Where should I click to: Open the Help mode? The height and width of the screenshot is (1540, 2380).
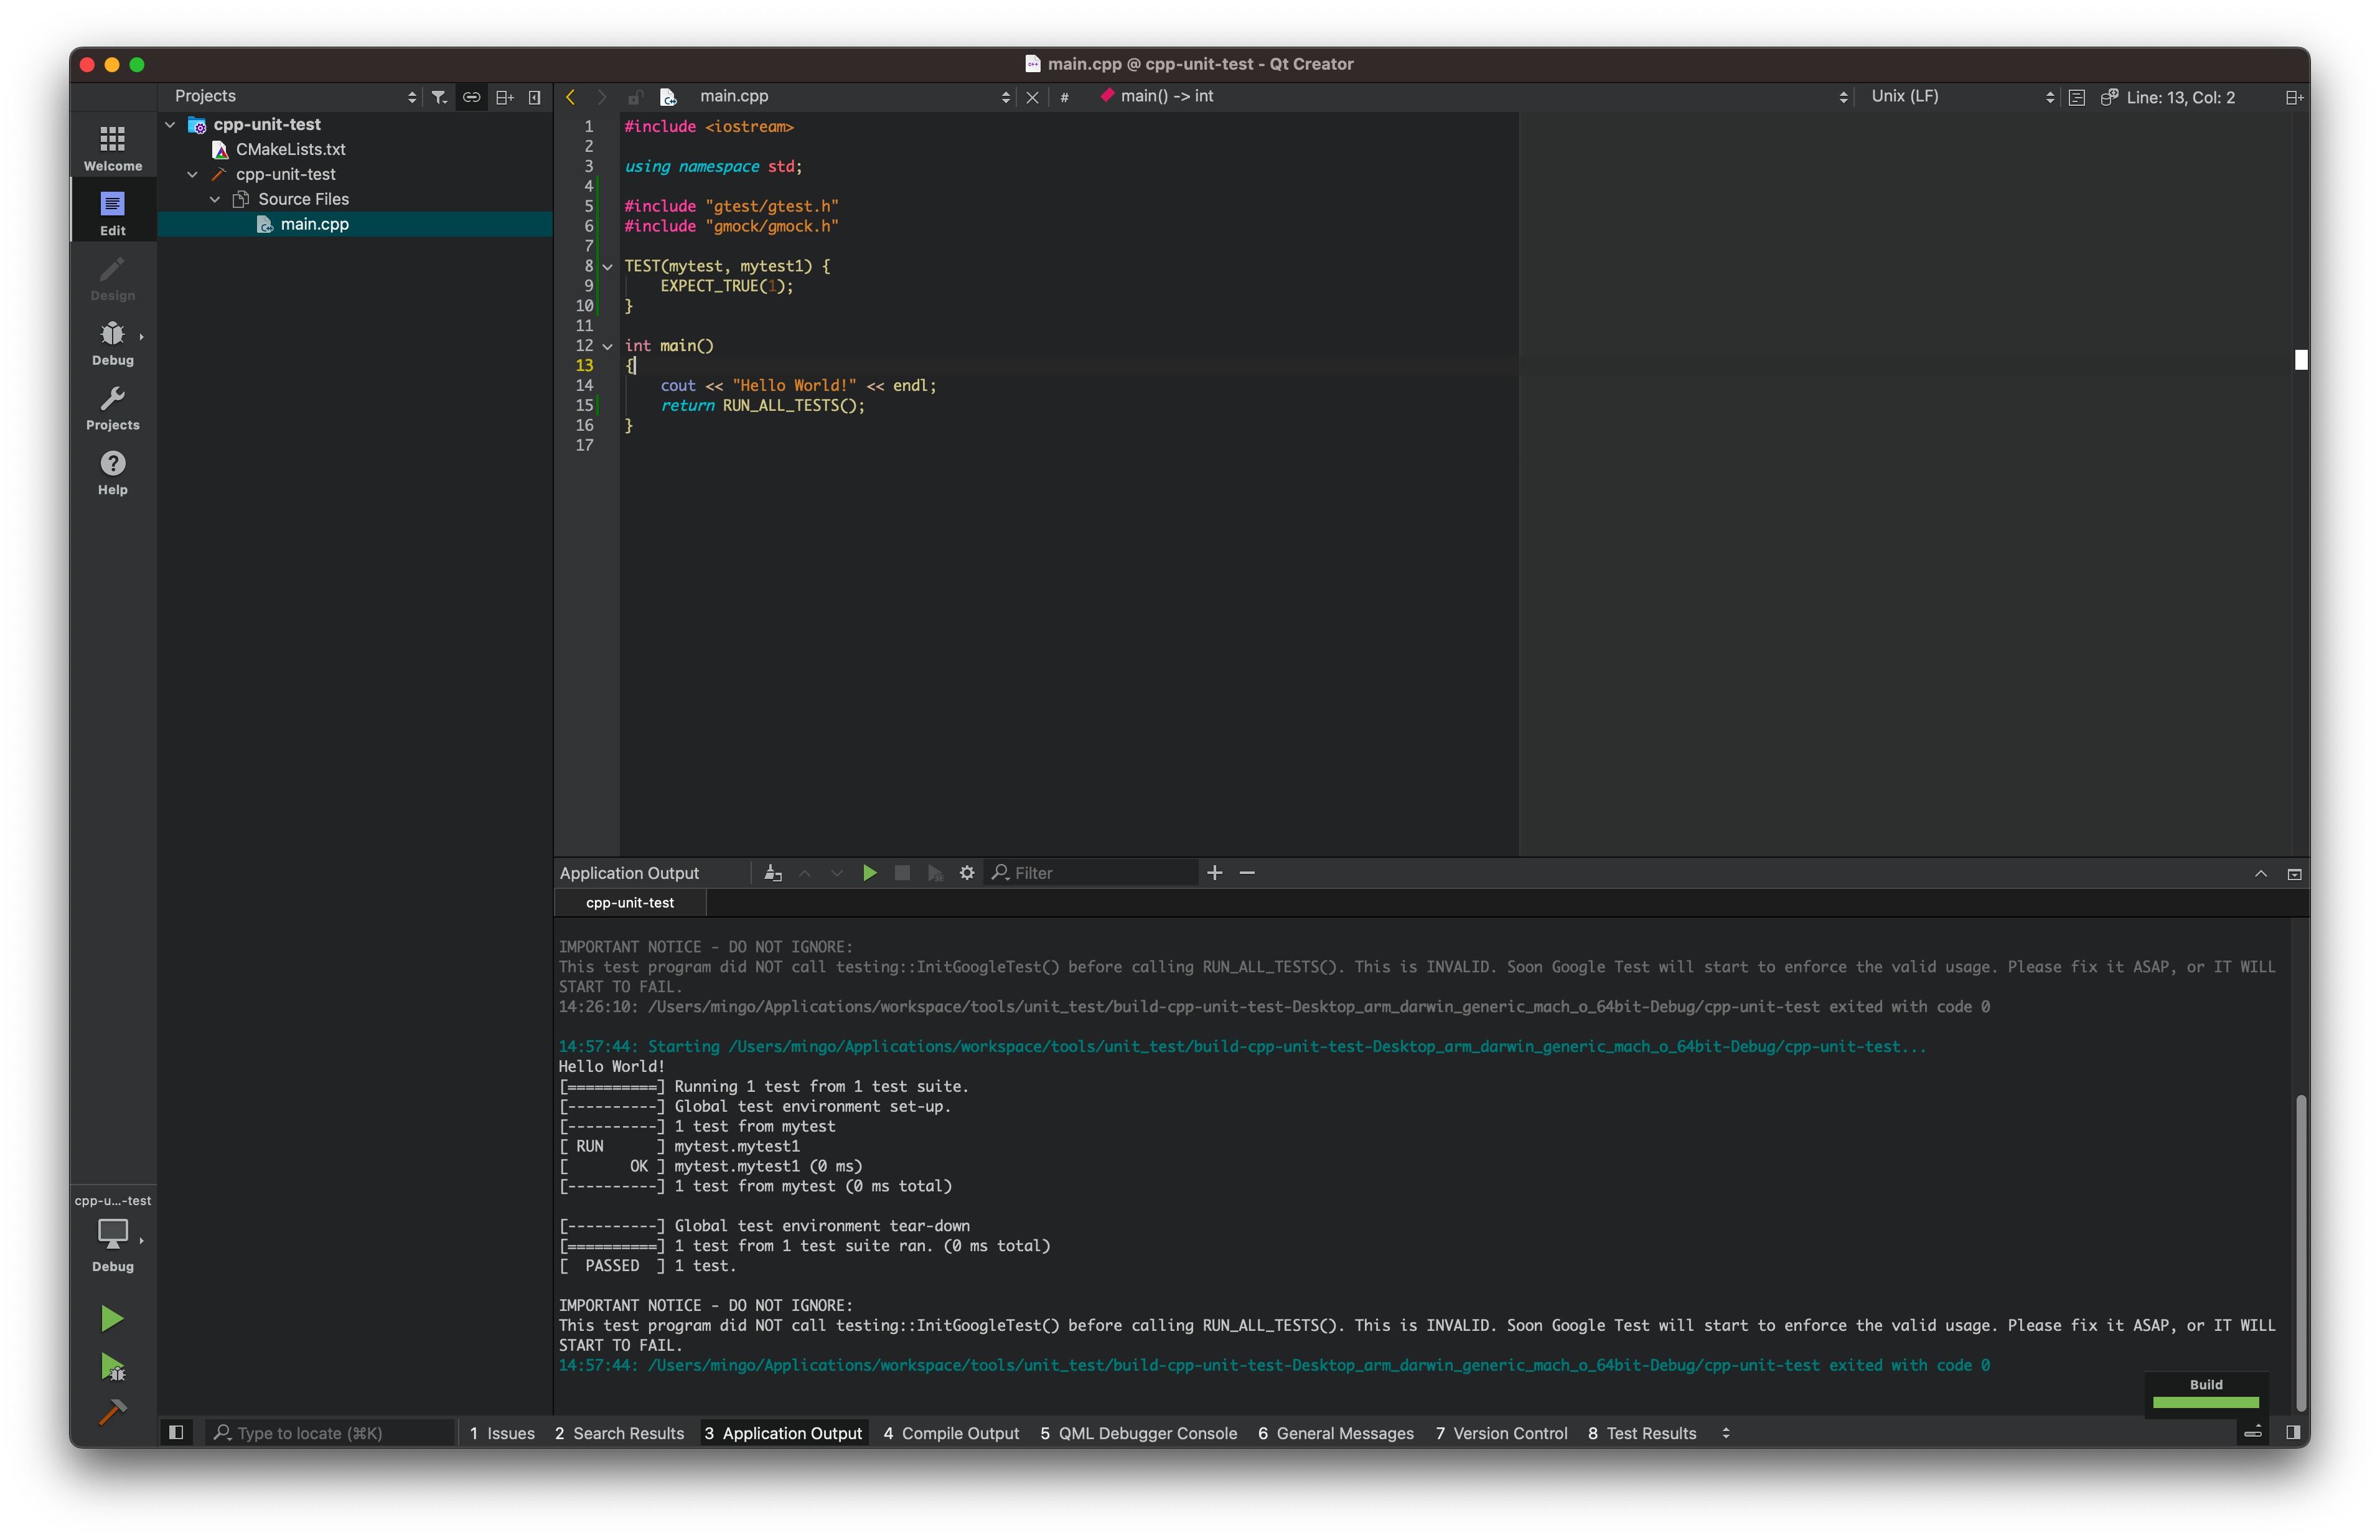click(x=112, y=473)
